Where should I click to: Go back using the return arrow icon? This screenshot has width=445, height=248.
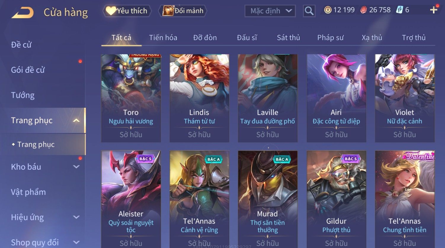(23, 12)
